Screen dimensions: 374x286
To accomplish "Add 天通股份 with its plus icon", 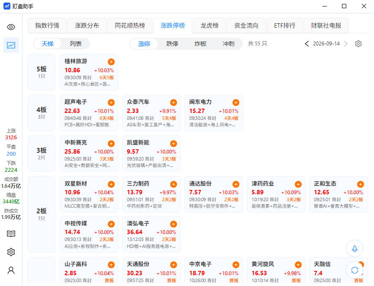I will pos(174,265).
